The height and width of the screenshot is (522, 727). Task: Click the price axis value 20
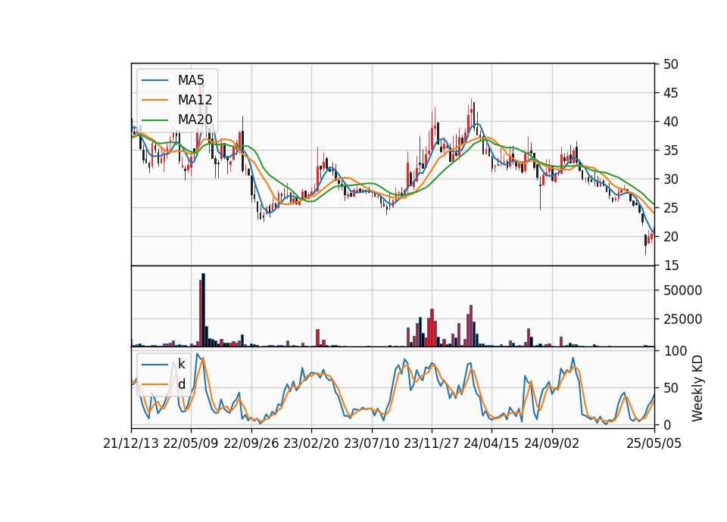(x=670, y=237)
